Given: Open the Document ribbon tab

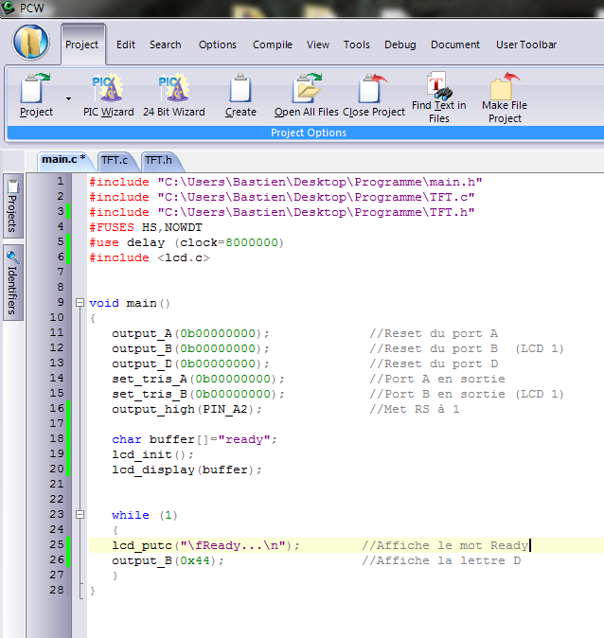Looking at the screenshot, I should pyautogui.click(x=455, y=44).
